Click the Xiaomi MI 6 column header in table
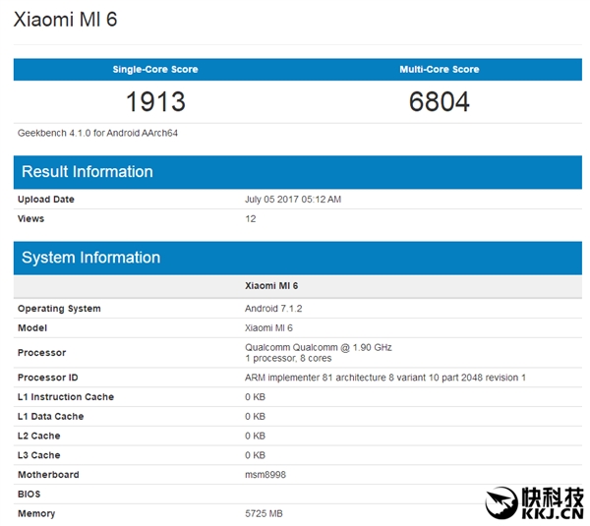Screen dimensions: 590x526 pyautogui.click(x=270, y=285)
